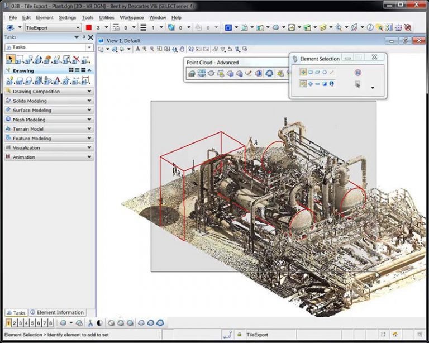Click the building-shaped icon in Point Cloud toolbar
The width and height of the screenshot is (429, 343).
(x=192, y=73)
